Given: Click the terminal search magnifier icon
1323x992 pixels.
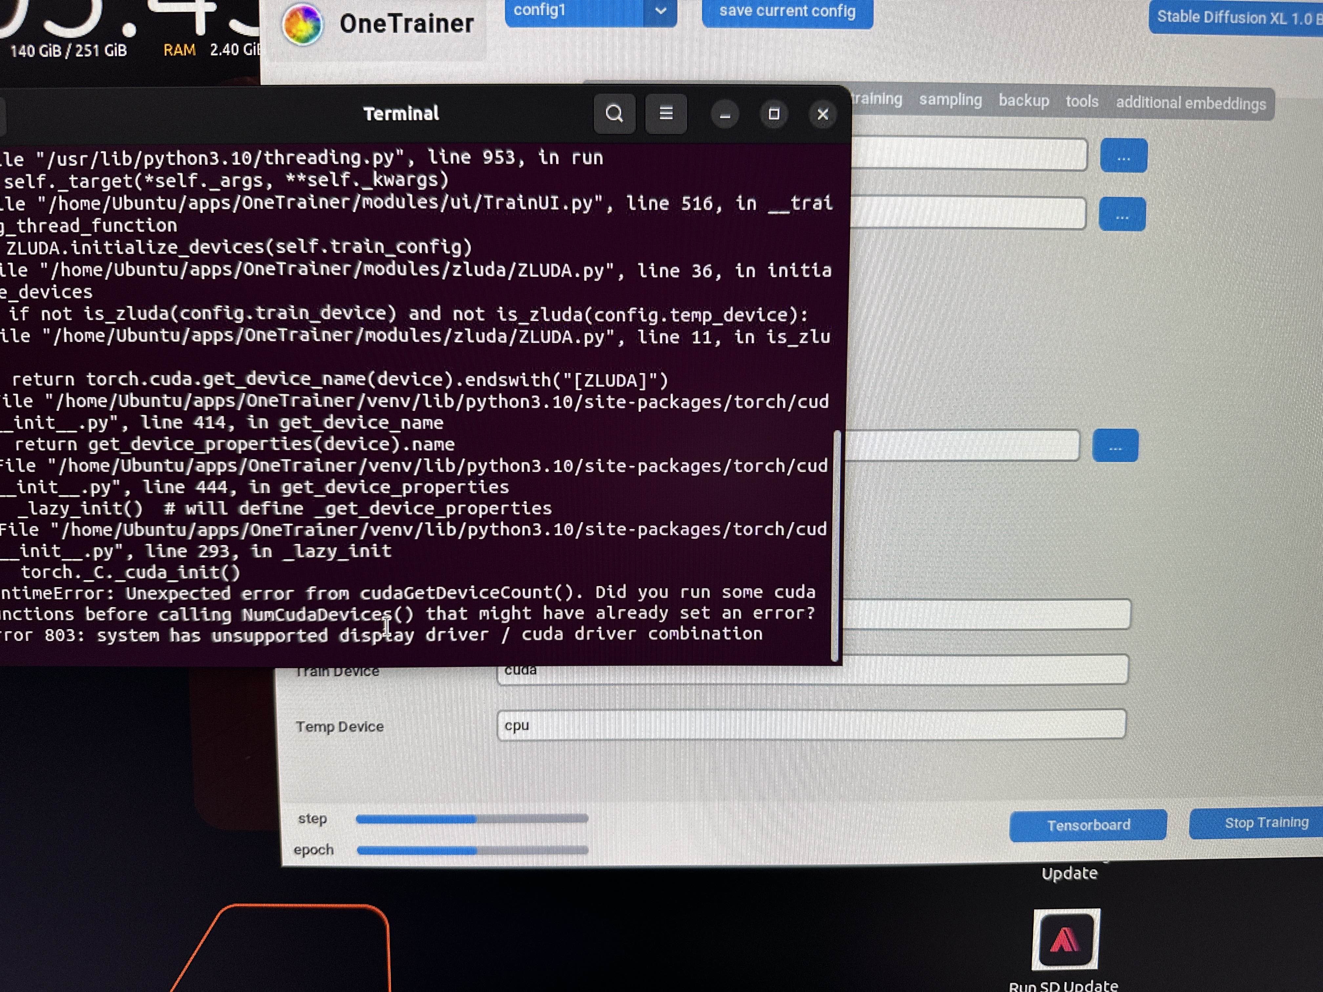Looking at the screenshot, I should tap(614, 114).
